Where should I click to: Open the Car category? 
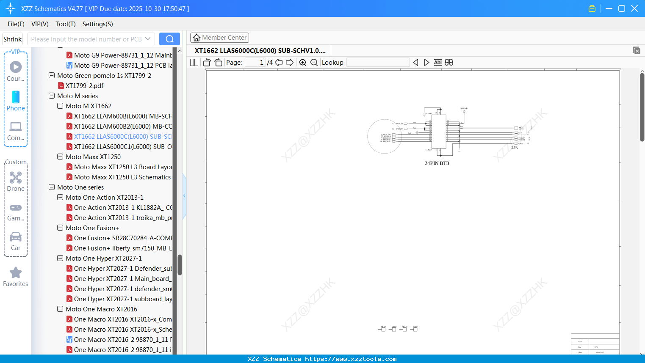pyautogui.click(x=16, y=241)
